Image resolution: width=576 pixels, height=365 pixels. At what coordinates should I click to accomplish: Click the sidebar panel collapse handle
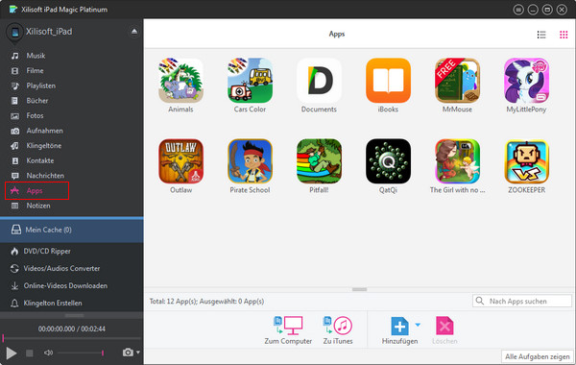pos(74,316)
